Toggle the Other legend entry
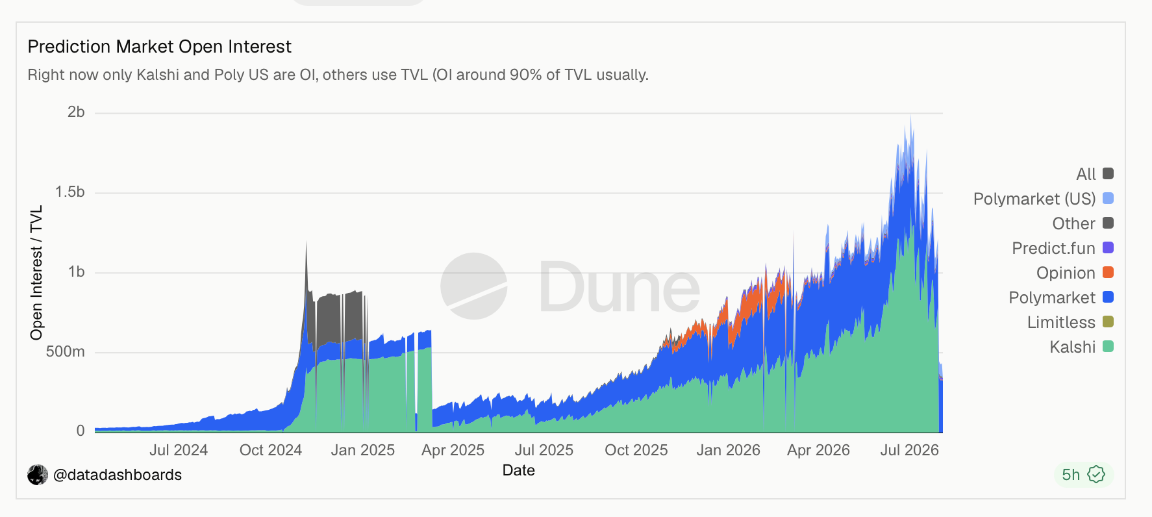 pyautogui.click(x=1083, y=223)
